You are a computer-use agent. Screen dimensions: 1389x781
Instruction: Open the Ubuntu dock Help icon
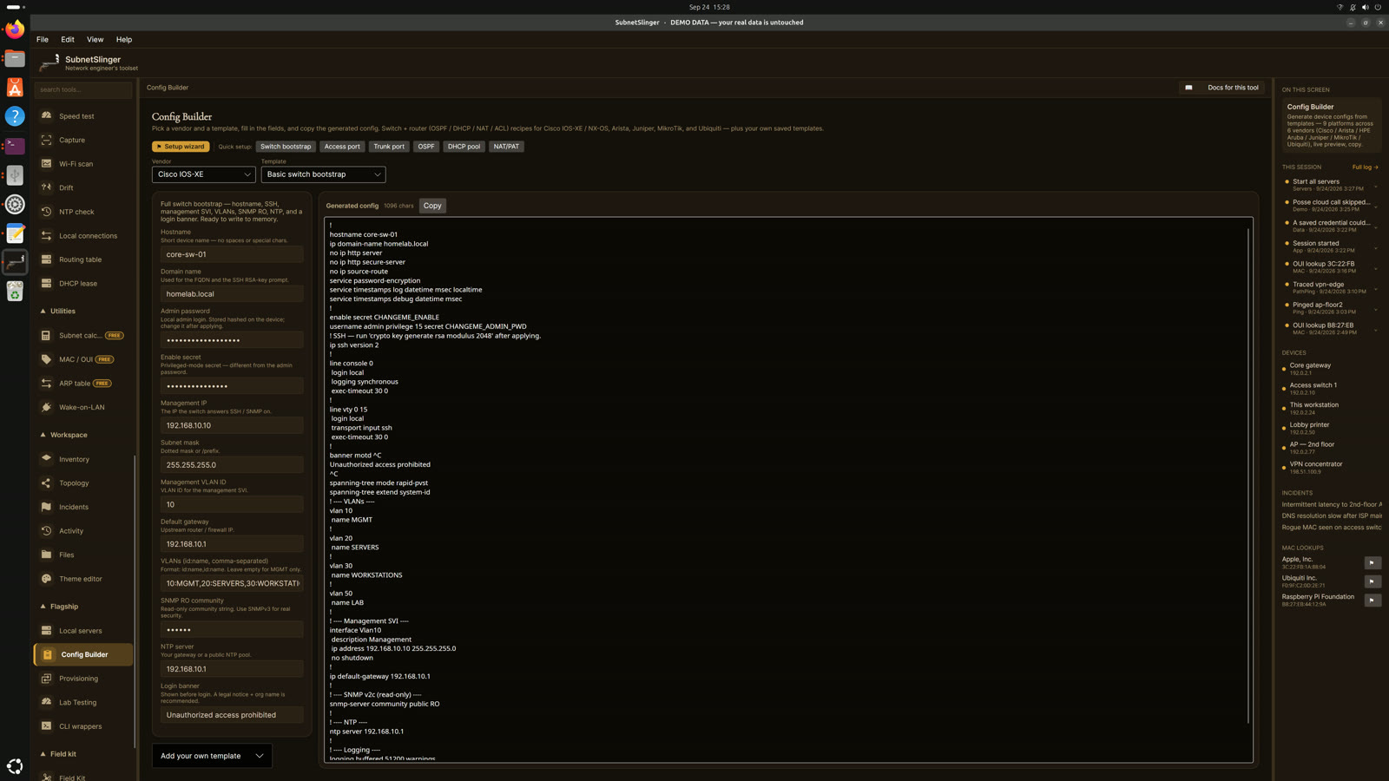click(15, 116)
